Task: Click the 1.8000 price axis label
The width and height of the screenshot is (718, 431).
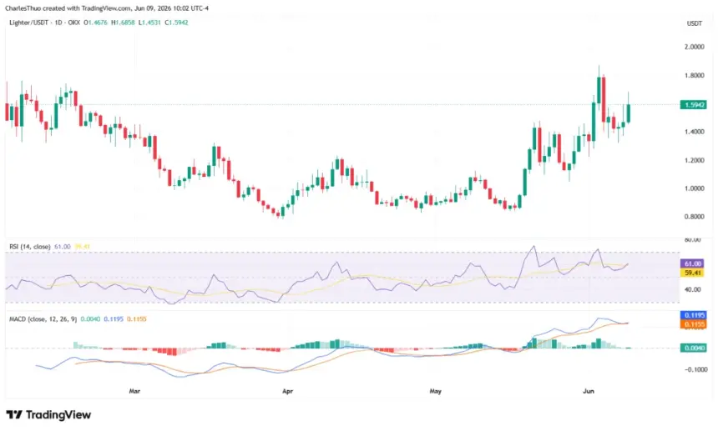Action: click(x=694, y=75)
